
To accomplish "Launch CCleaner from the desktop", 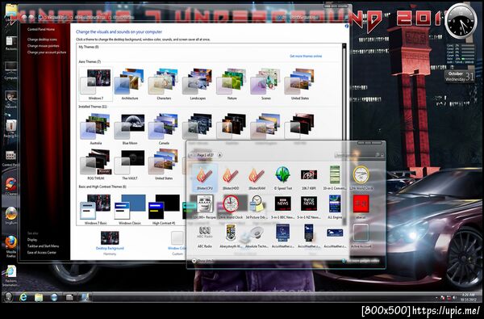I will click(10, 187).
